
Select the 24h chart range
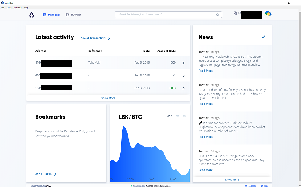pyautogui.click(x=170, y=116)
